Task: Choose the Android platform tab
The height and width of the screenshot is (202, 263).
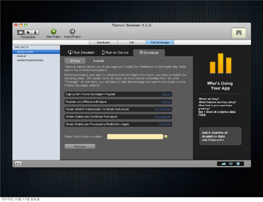Action: (98, 61)
